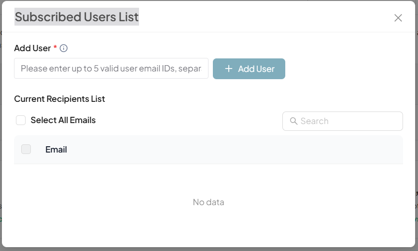Close the Subscribed Users List dialog
Image resolution: width=418 pixels, height=251 pixels.
[x=398, y=18]
